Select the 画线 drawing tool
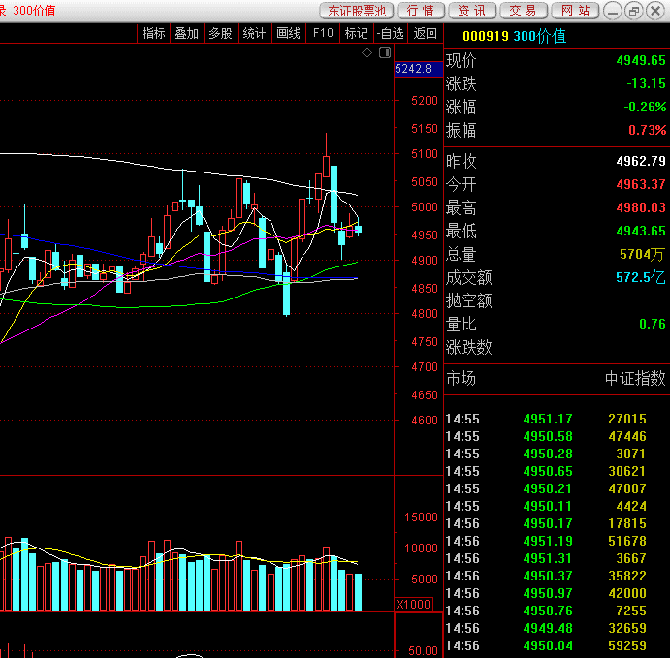 [288, 33]
